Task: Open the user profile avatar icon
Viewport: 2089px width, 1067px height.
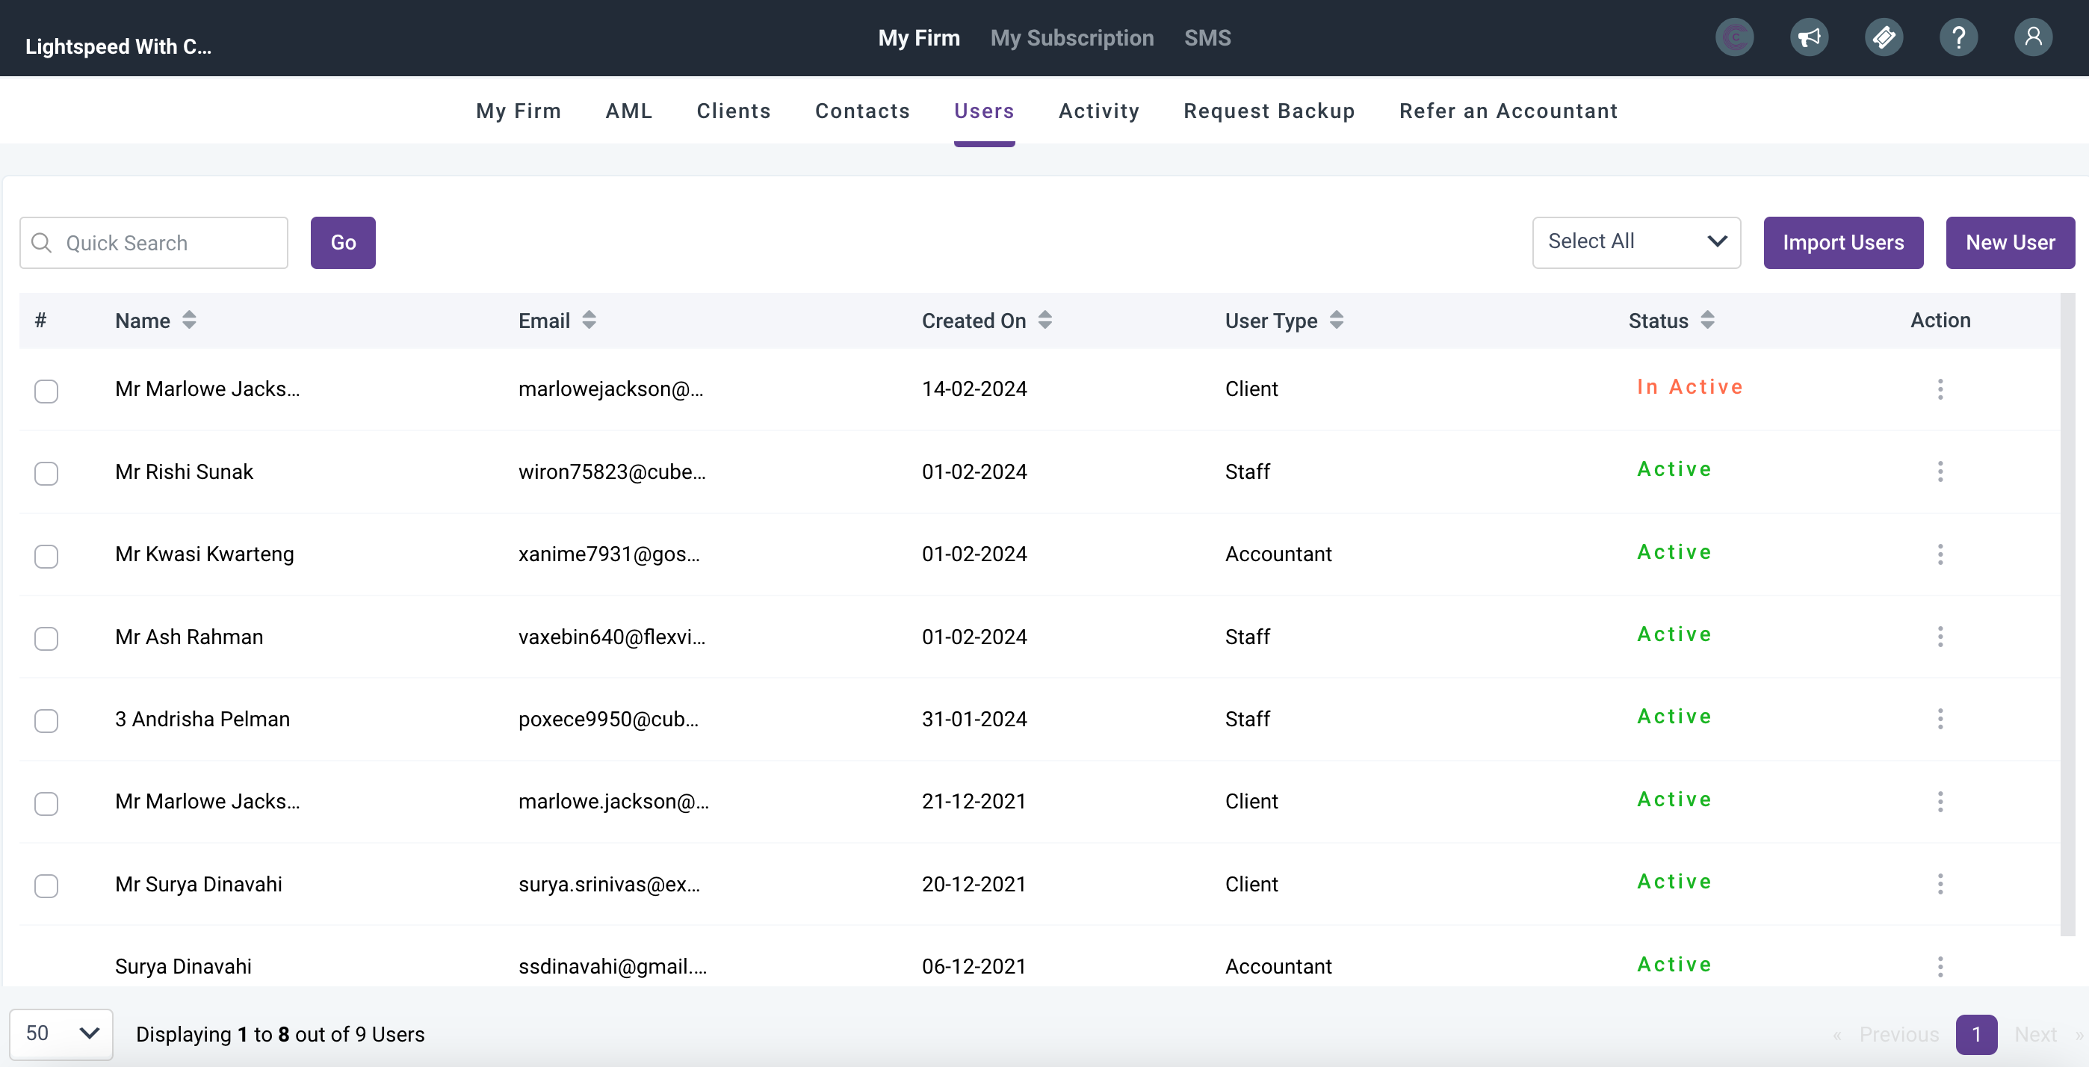Action: pos(2032,37)
